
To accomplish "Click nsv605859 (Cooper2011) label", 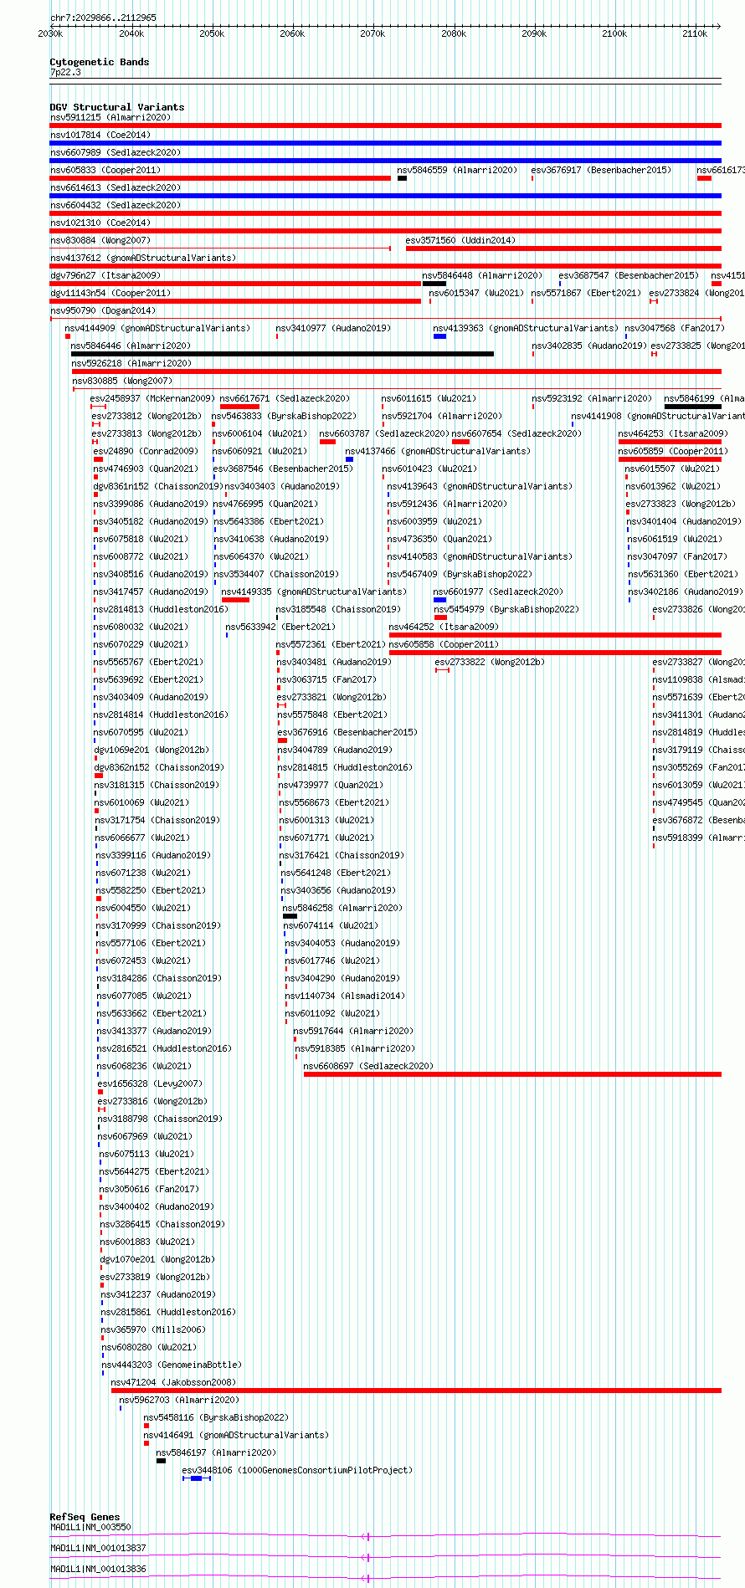I will point(673,451).
